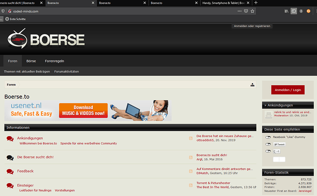Open RSS feed icon for Ankündigungen
The image size is (317, 196).
(x=191, y=138)
